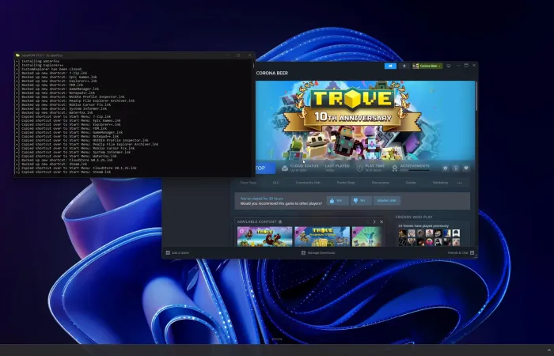Click "23 friends have played previously" text
The width and height of the screenshot is (554, 356).
tap(423, 225)
